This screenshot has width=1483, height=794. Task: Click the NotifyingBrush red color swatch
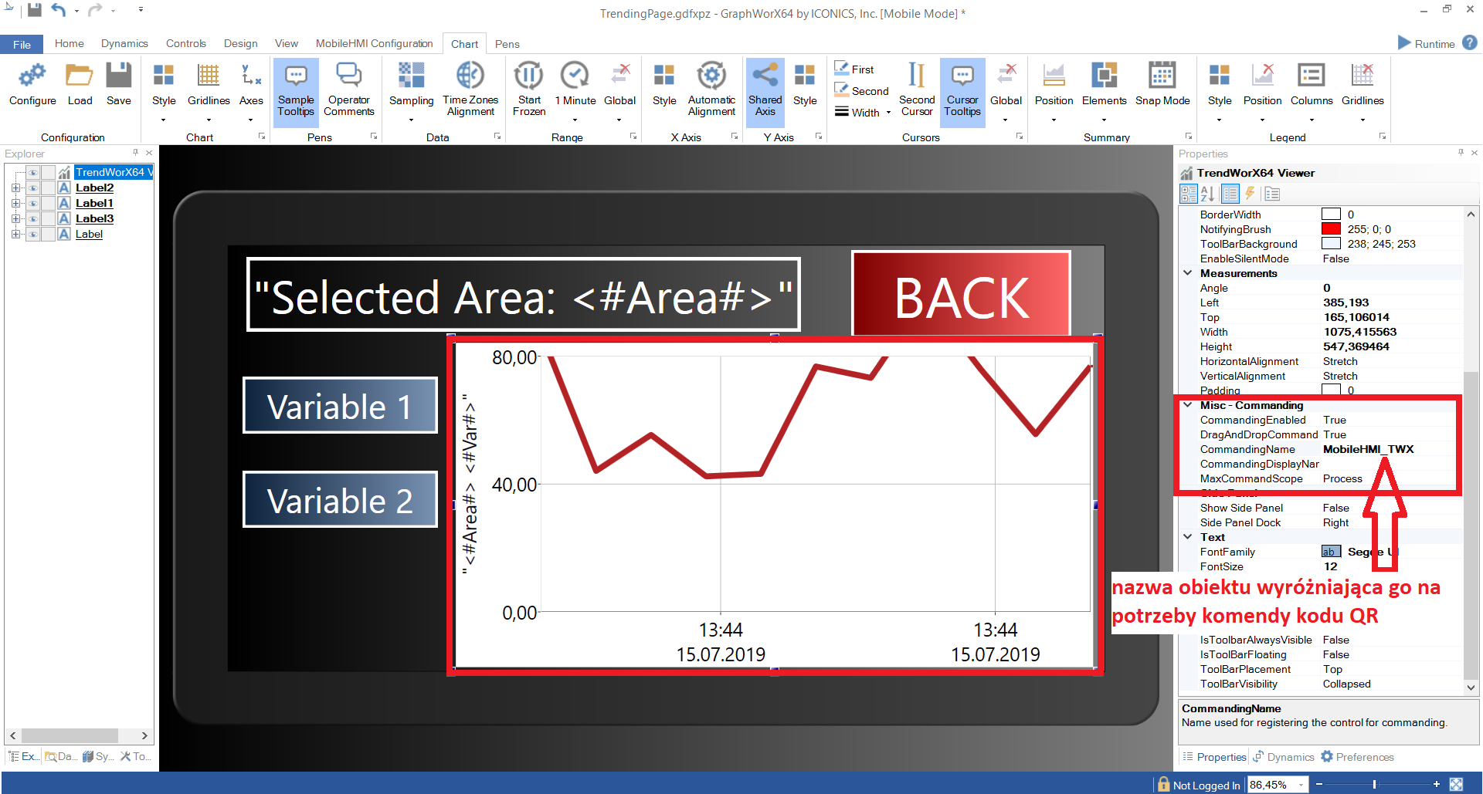(x=1331, y=229)
